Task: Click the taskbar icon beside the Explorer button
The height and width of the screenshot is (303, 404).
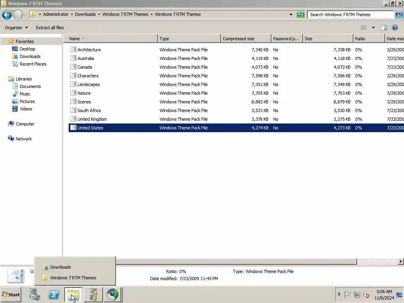Action: coord(93,294)
